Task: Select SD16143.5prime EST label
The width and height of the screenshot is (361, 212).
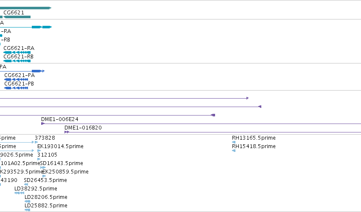Action: point(62,163)
